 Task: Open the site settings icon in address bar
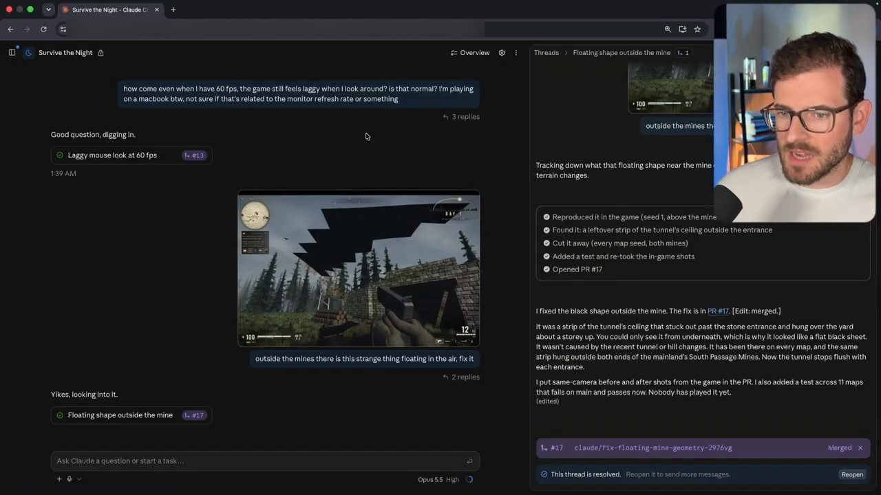[x=63, y=29]
